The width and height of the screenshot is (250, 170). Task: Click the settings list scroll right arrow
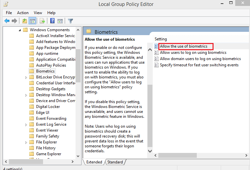point(246,155)
